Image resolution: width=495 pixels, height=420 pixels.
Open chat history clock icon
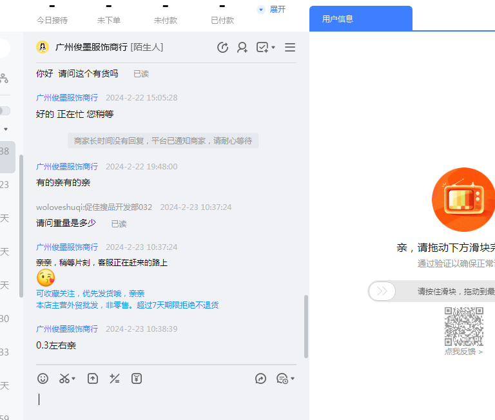[223, 47]
